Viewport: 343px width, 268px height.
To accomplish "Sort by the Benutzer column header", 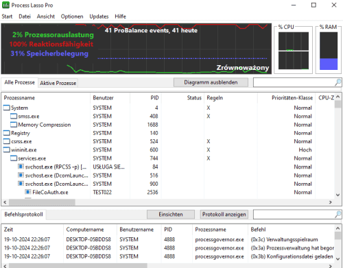I will (x=110, y=98).
